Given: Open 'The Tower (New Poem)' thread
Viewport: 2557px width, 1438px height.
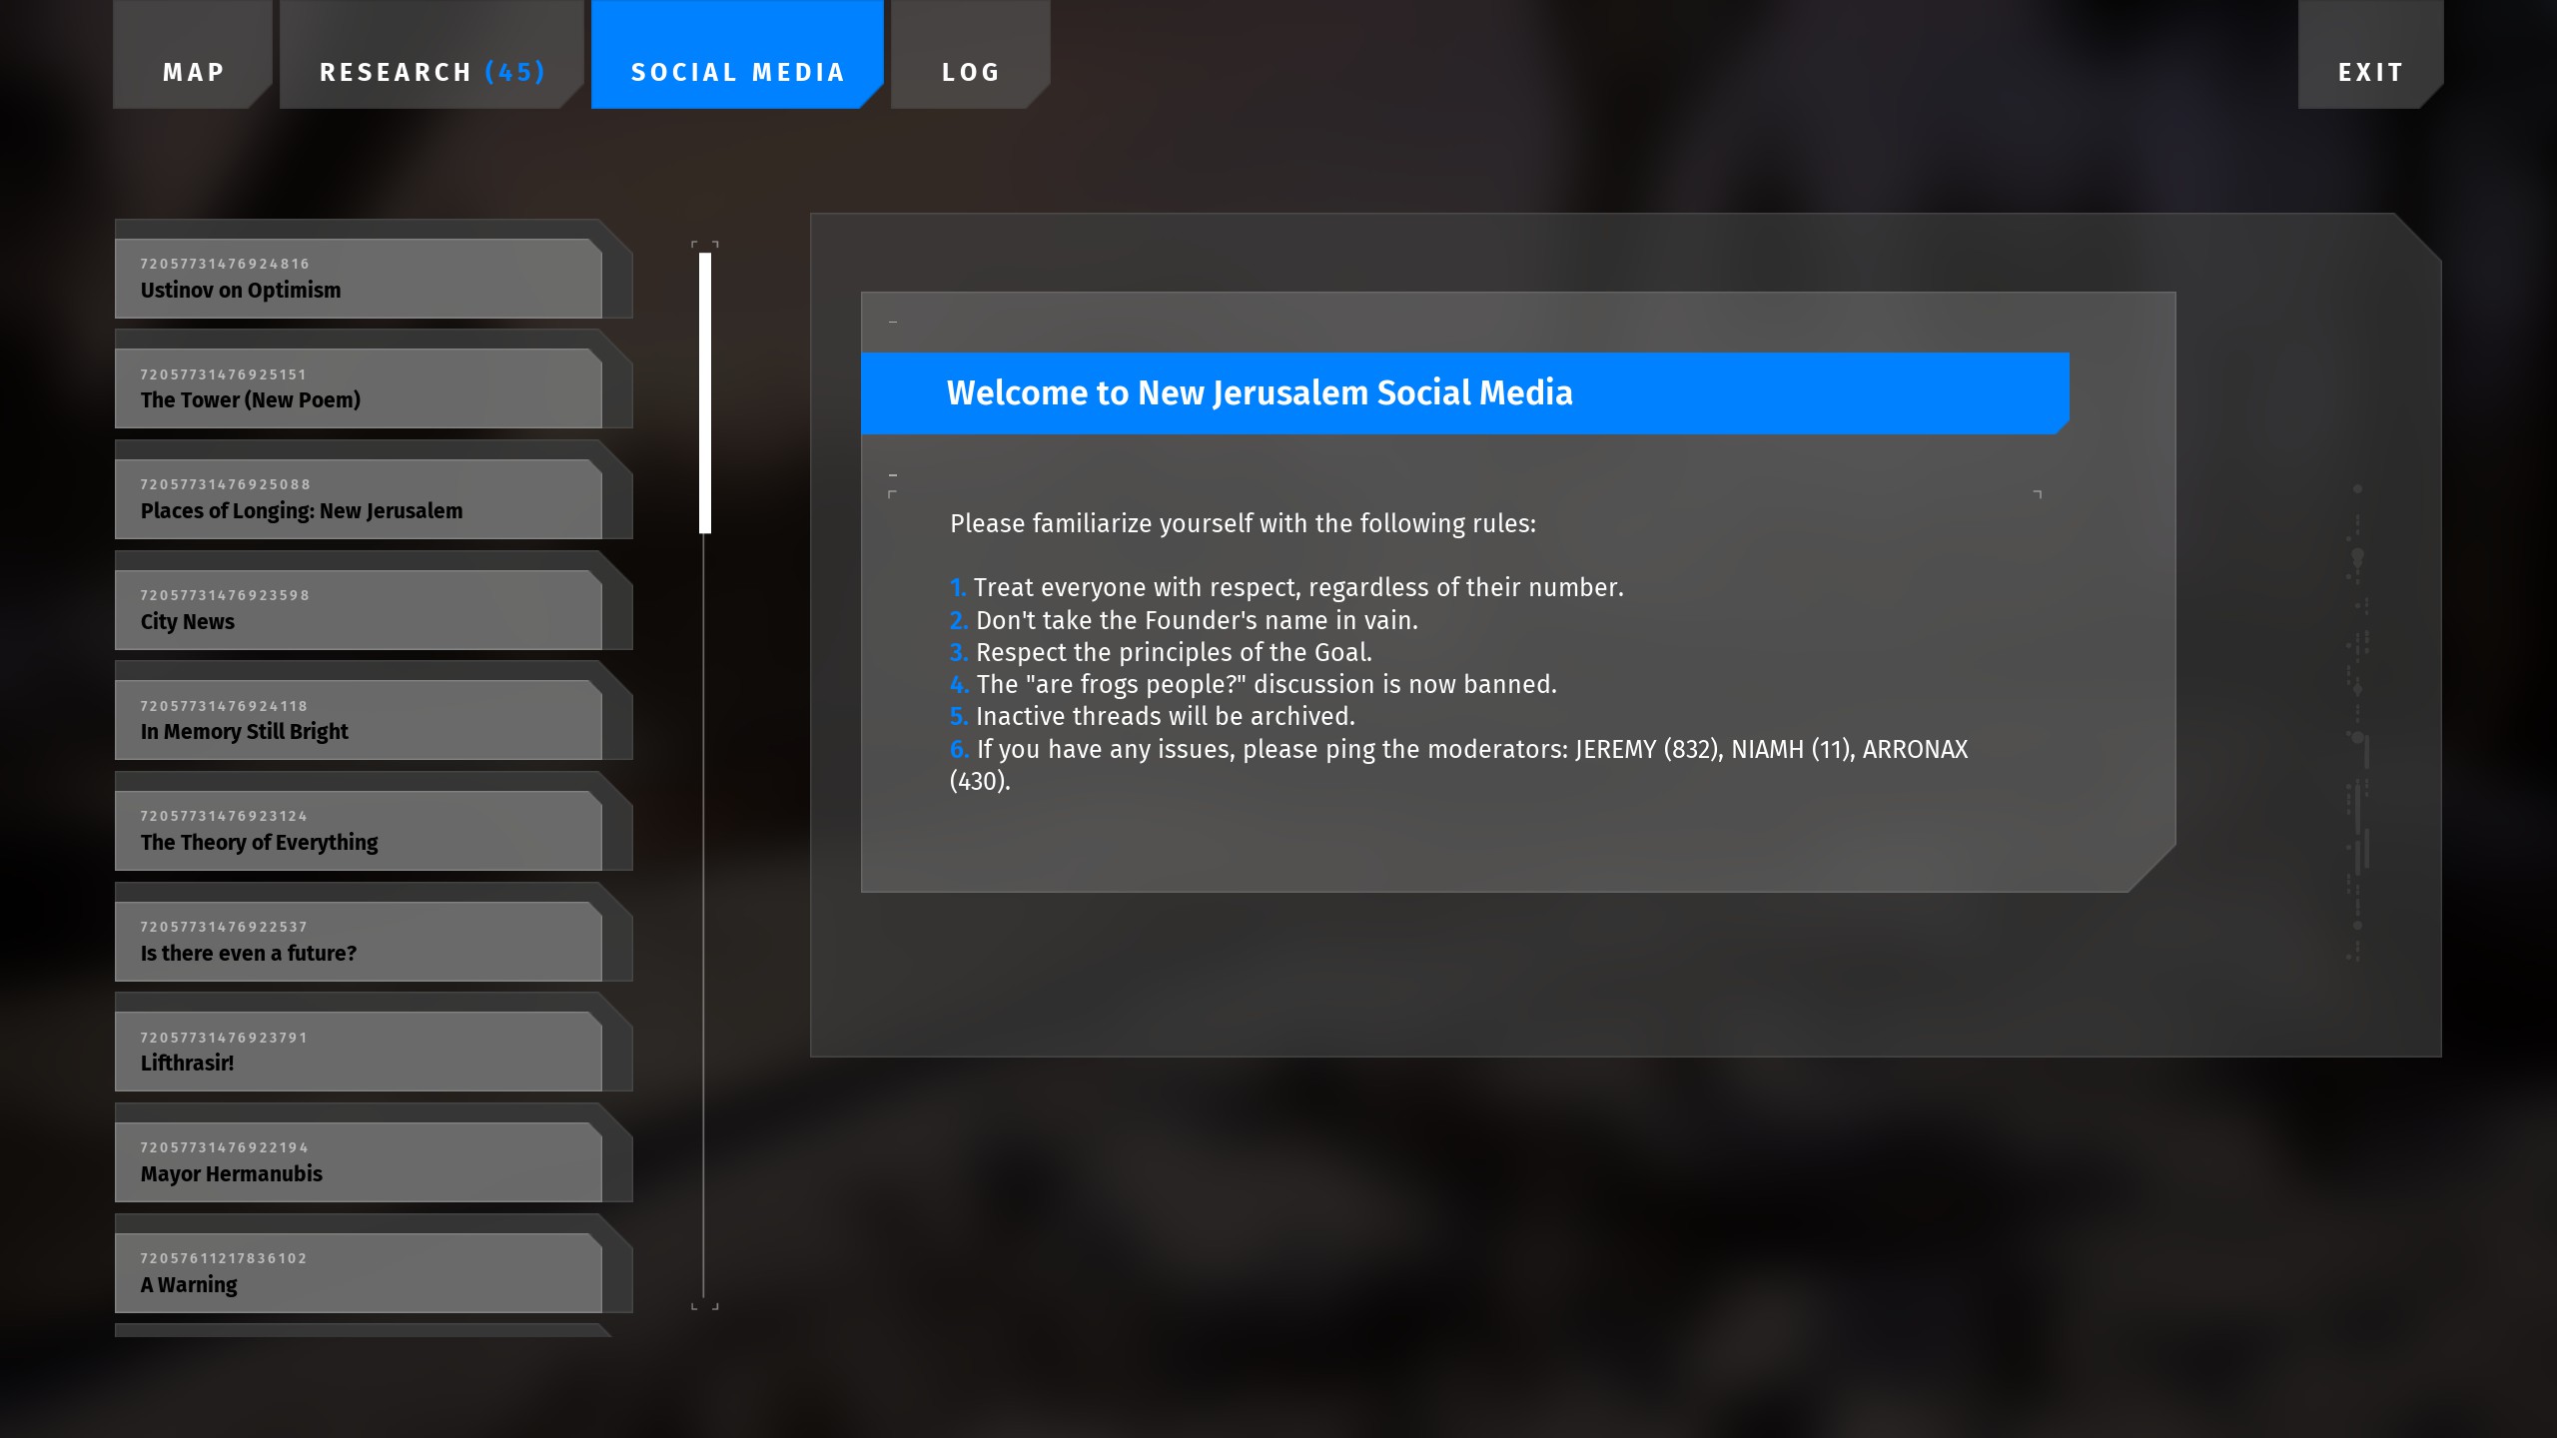Looking at the screenshot, I should tap(358, 388).
